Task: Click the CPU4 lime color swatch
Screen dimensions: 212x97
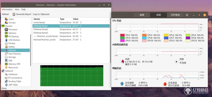Action: [x=188, y=35]
